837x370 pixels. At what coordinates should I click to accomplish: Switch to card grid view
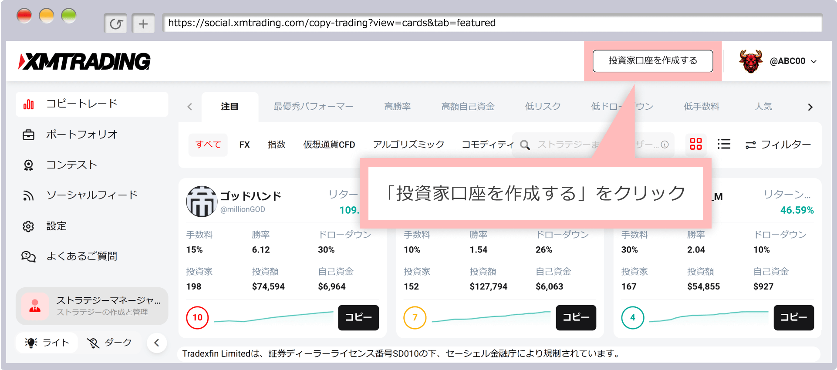695,144
